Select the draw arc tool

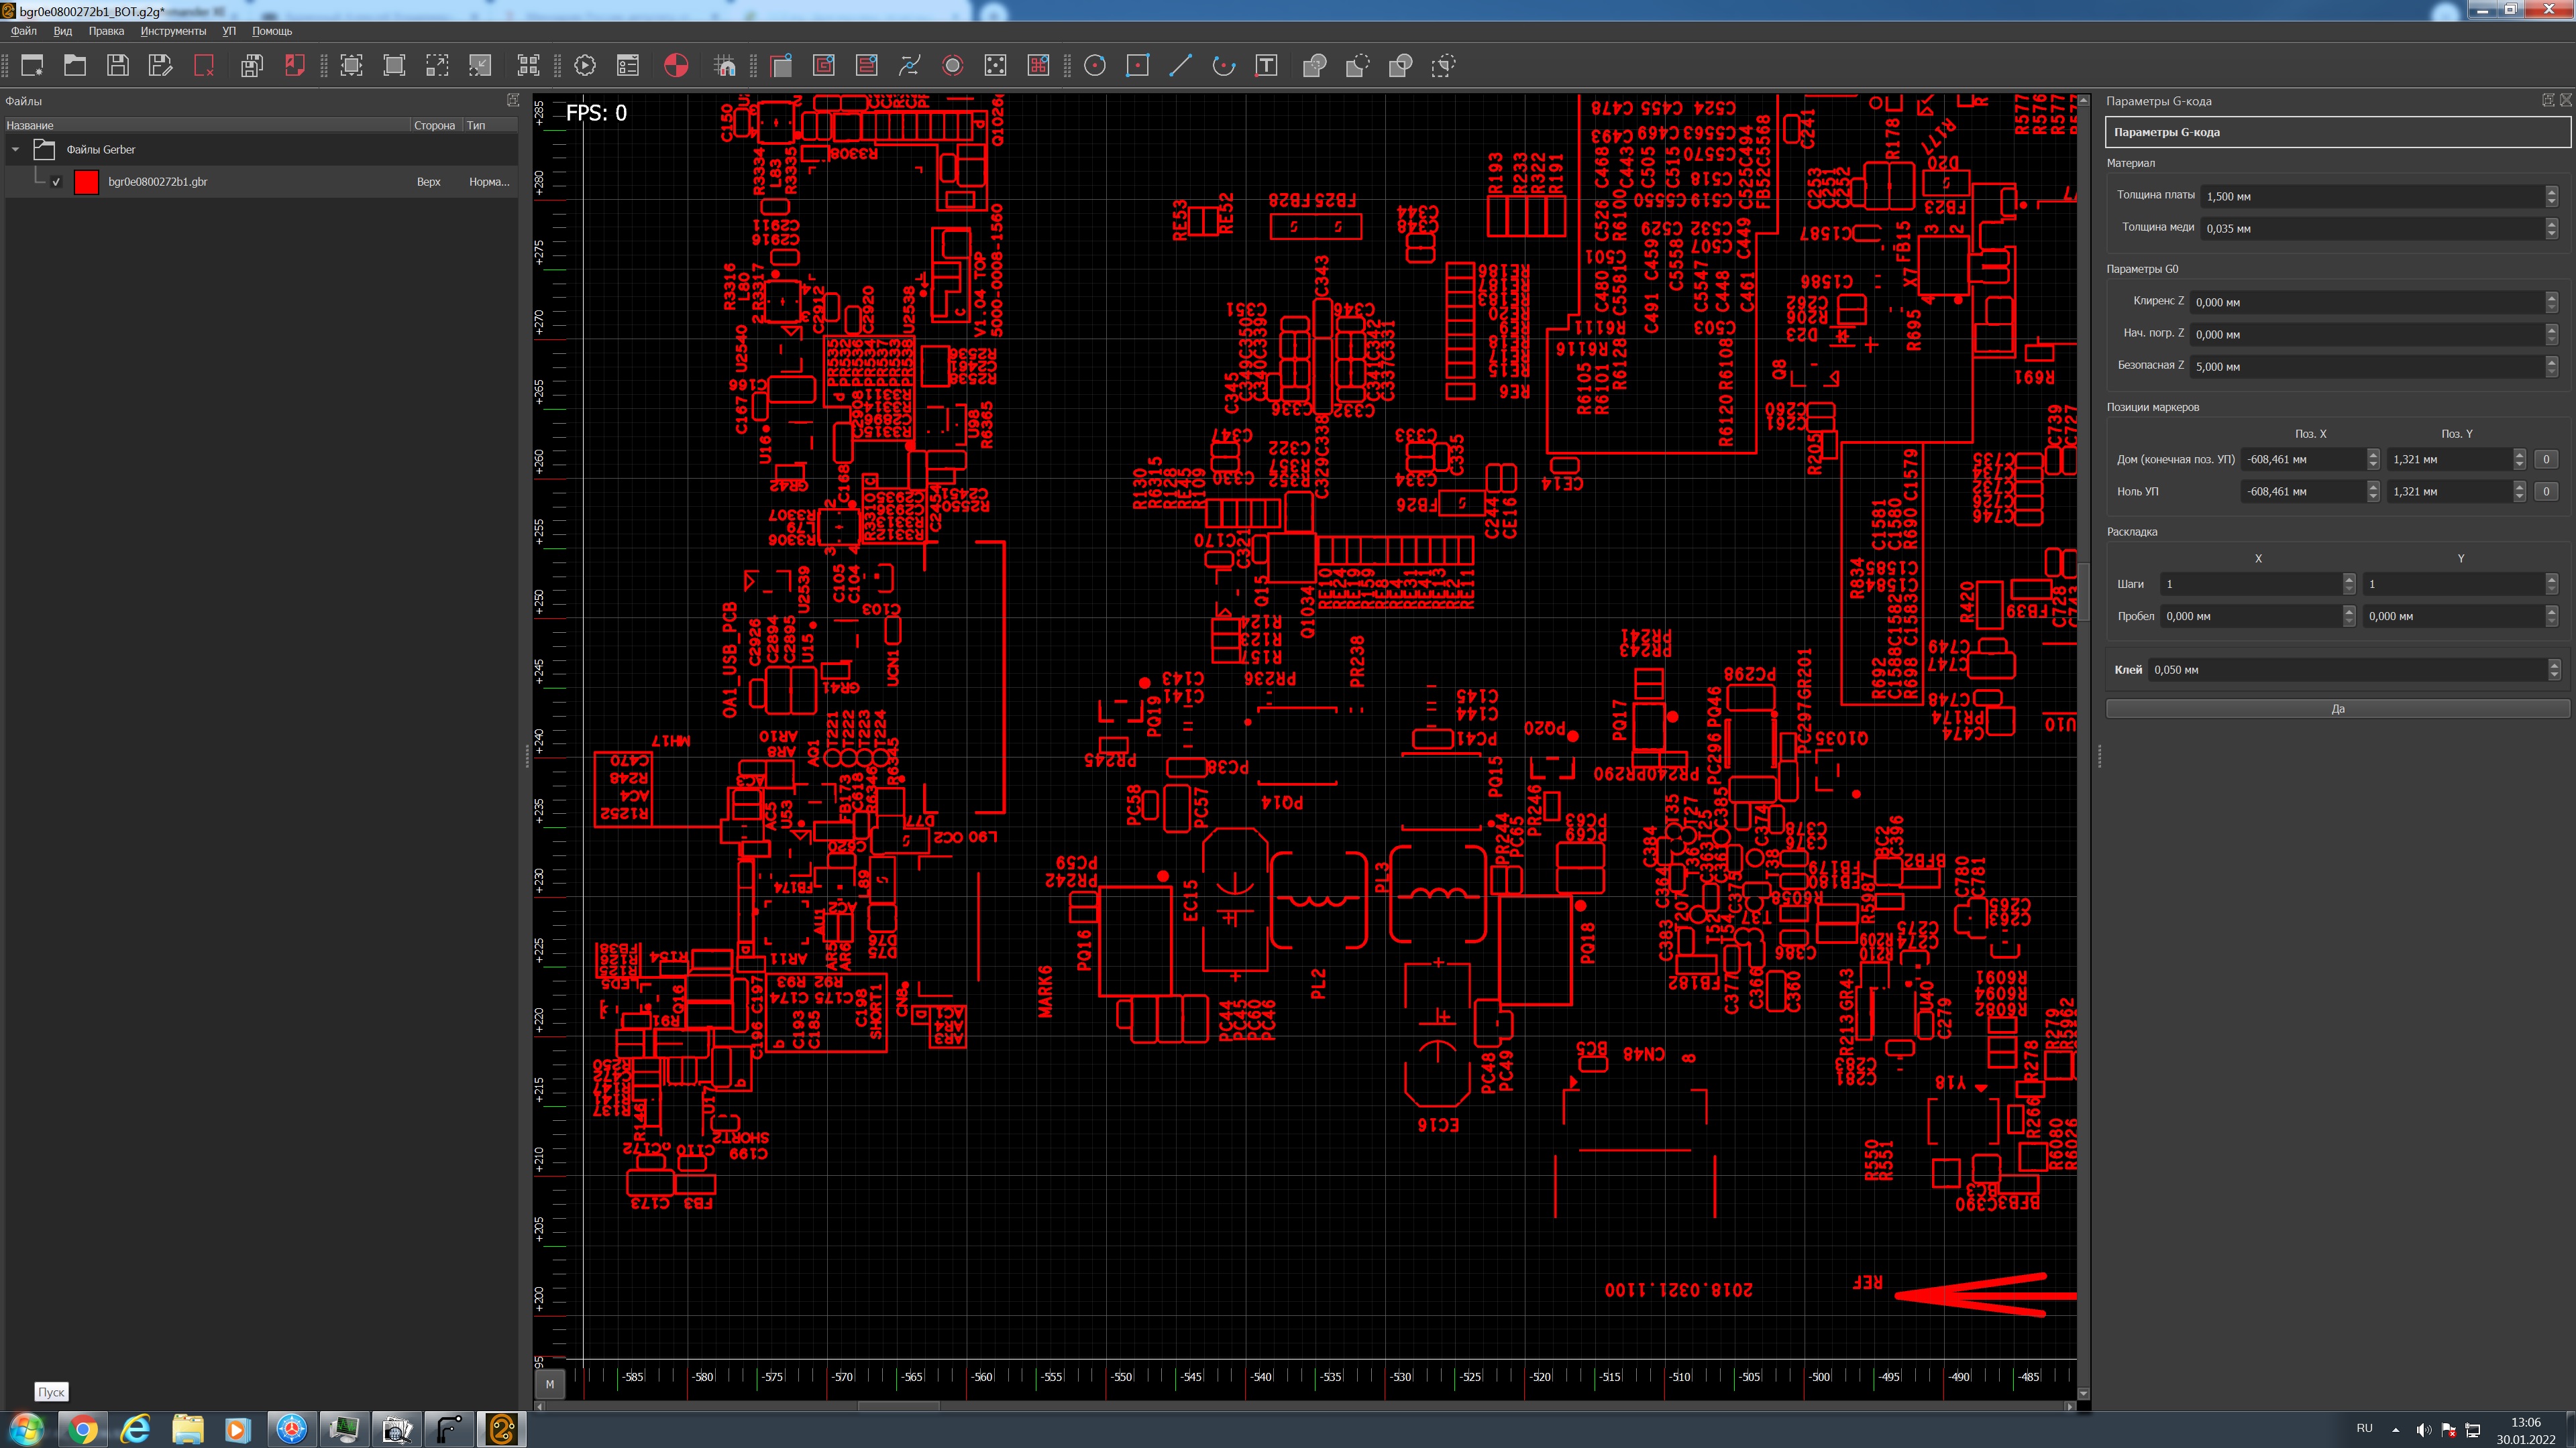tap(1223, 66)
